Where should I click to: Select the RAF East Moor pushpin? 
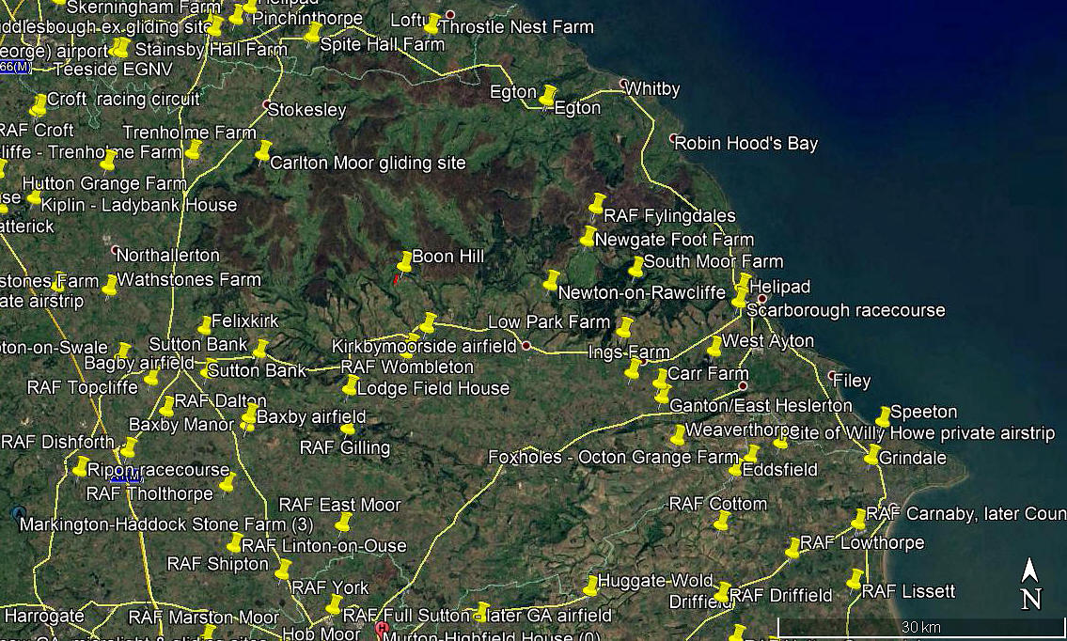point(344,523)
